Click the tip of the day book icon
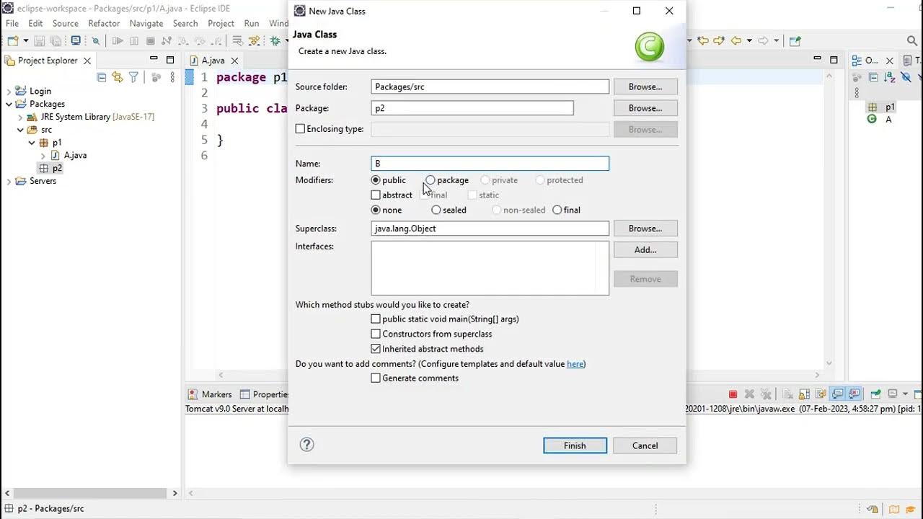 [894, 509]
